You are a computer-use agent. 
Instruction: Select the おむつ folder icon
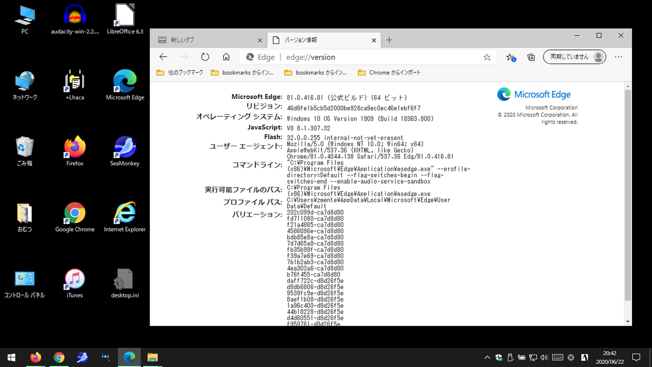pyautogui.click(x=24, y=217)
